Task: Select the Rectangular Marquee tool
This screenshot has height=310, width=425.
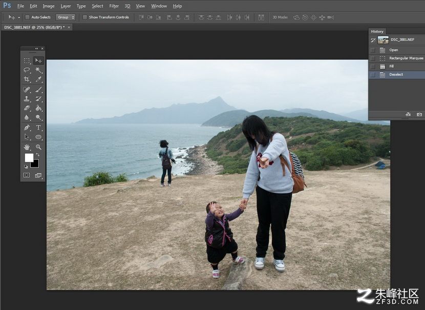Action: [x=27, y=60]
